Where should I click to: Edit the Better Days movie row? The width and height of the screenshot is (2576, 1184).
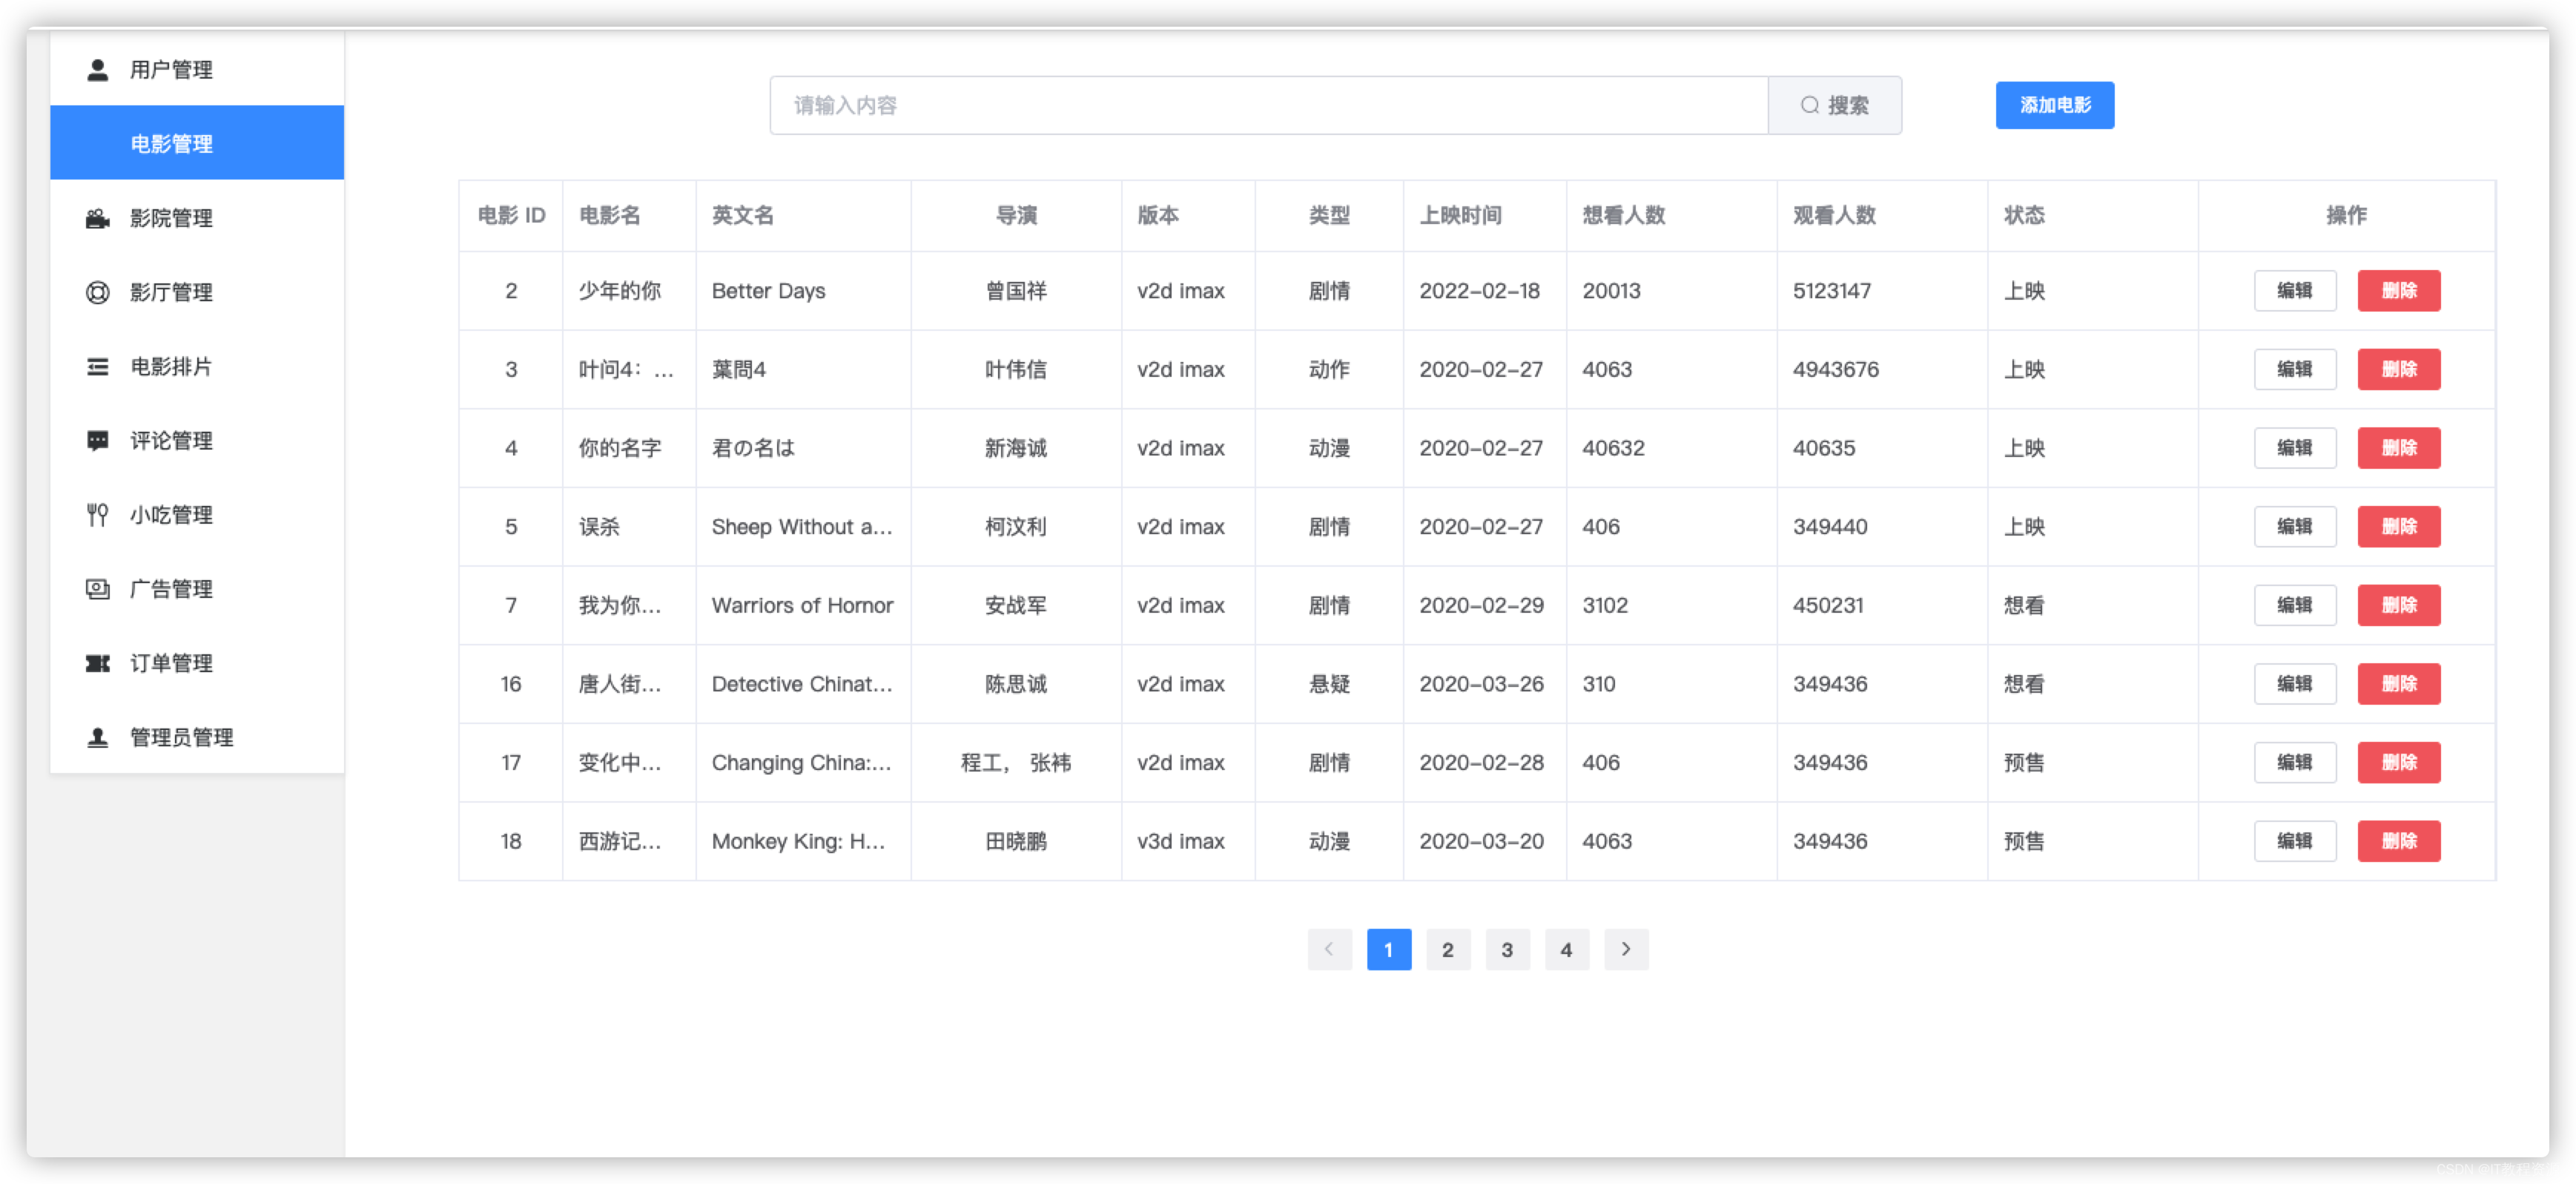[2294, 290]
